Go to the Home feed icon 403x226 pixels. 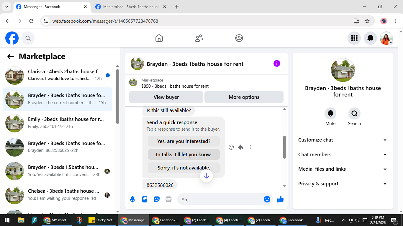click(159, 38)
